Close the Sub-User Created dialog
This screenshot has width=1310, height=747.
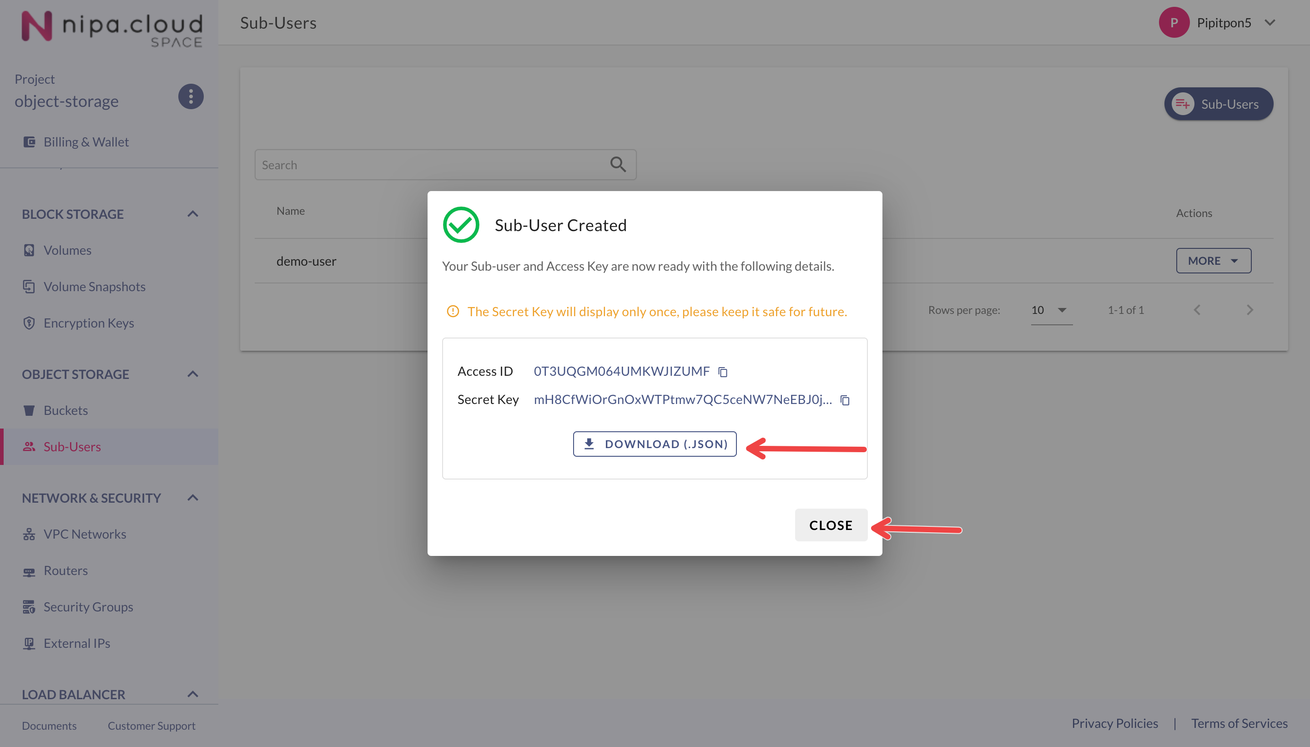(831, 525)
